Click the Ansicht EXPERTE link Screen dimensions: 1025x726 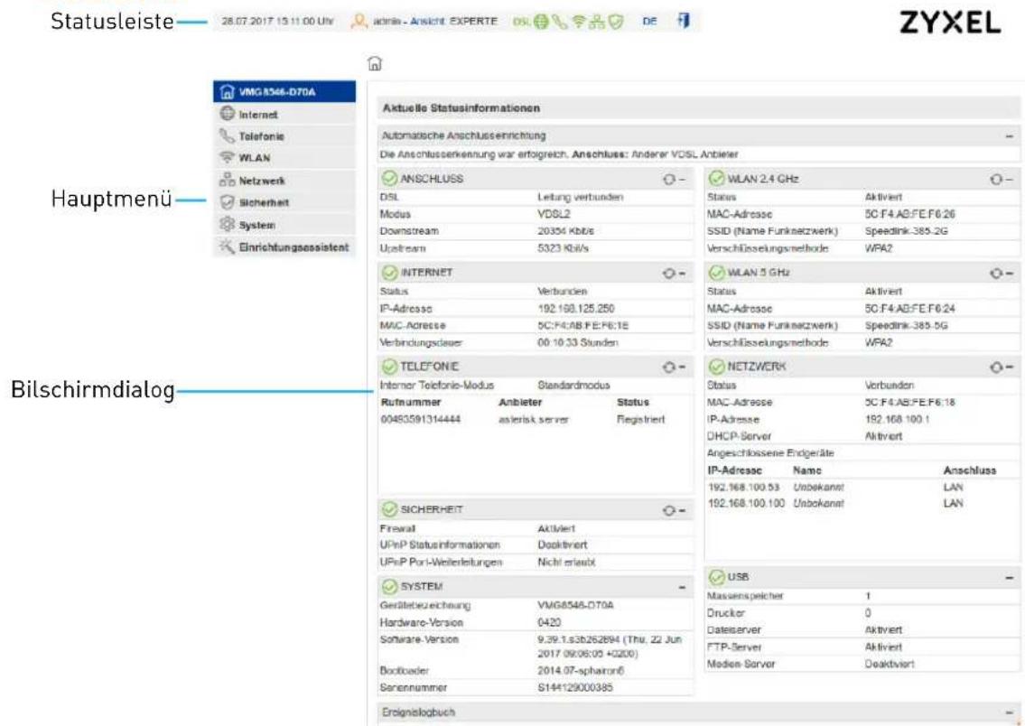[453, 21]
